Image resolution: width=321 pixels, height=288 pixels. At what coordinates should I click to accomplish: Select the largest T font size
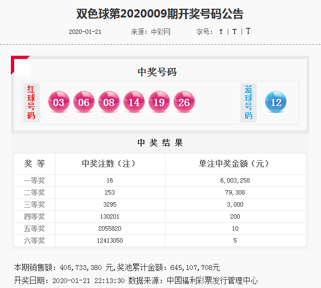click(x=248, y=31)
